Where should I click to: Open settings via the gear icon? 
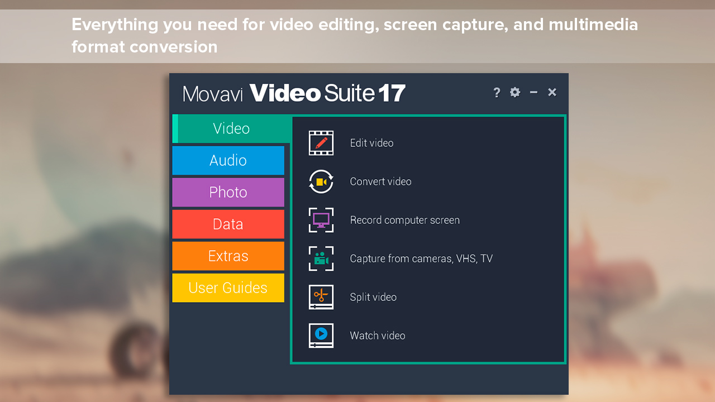[515, 93]
